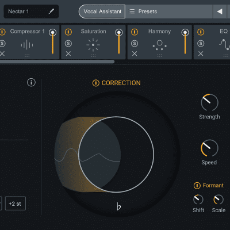Adjust Saturation mix slider
Screen dimensions: 230x230
click(119, 41)
